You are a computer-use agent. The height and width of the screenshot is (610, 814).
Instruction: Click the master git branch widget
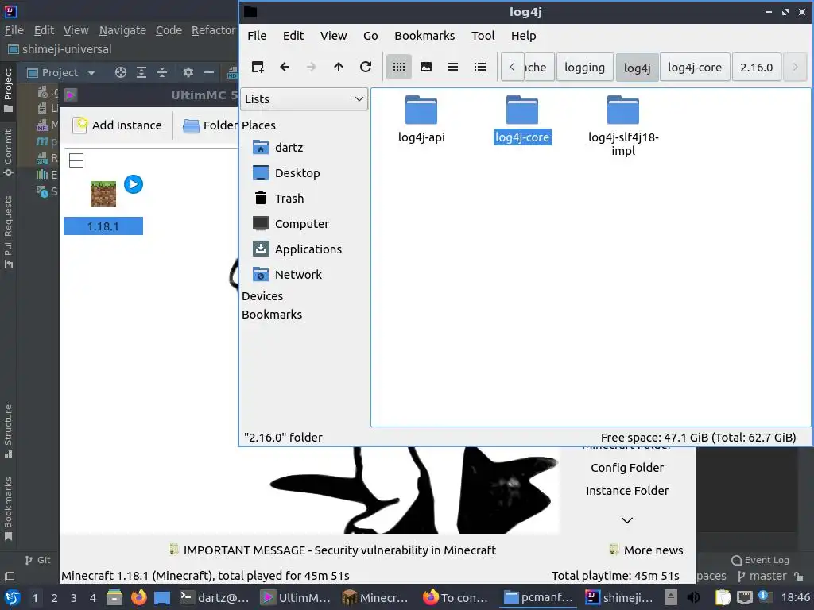click(762, 576)
